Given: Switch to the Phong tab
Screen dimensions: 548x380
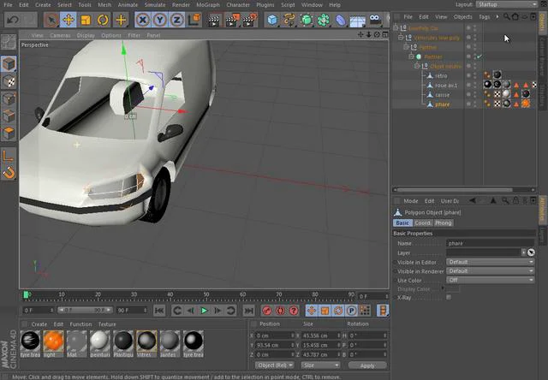Looking at the screenshot, I should [x=444, y=223].
